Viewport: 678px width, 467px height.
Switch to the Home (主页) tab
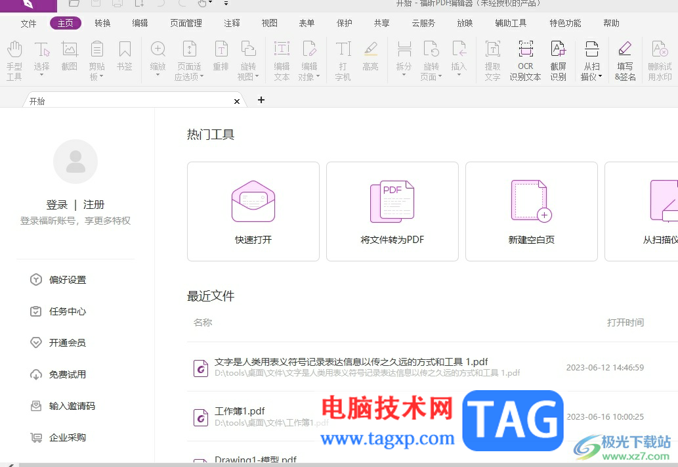click(66, 24)
